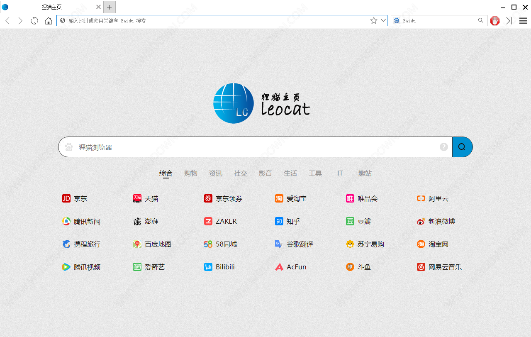Switch to the 购物 category
The width and height of the screenshot is (531, 337).
coord(191,173)
